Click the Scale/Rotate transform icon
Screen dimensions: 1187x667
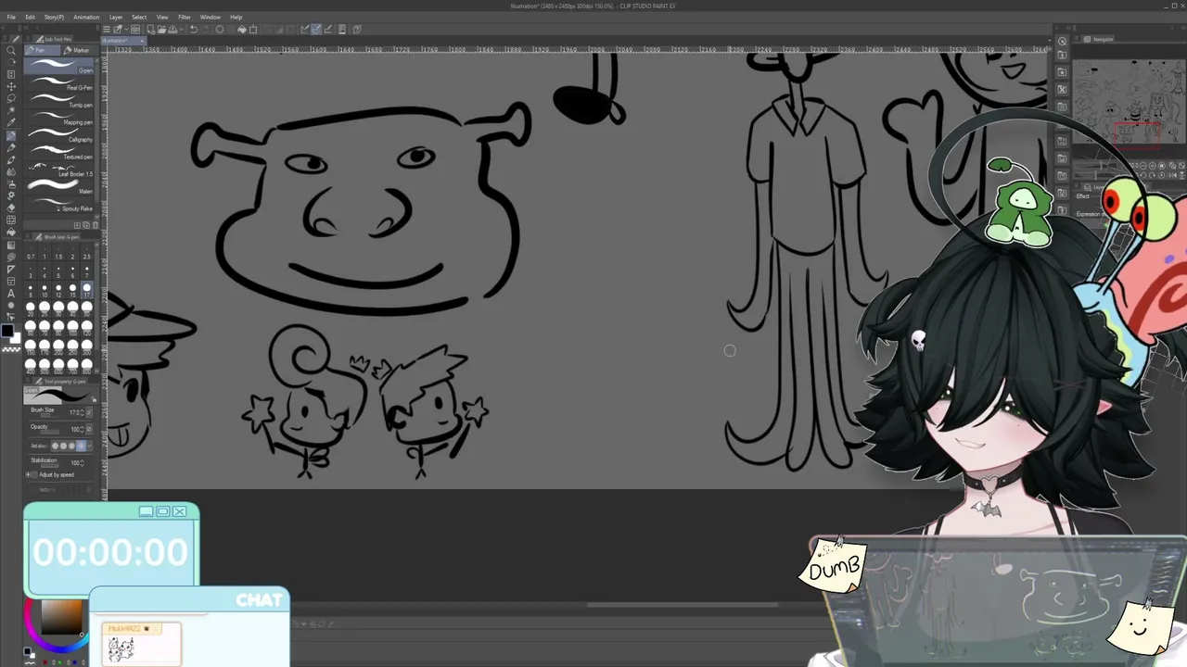253,30
